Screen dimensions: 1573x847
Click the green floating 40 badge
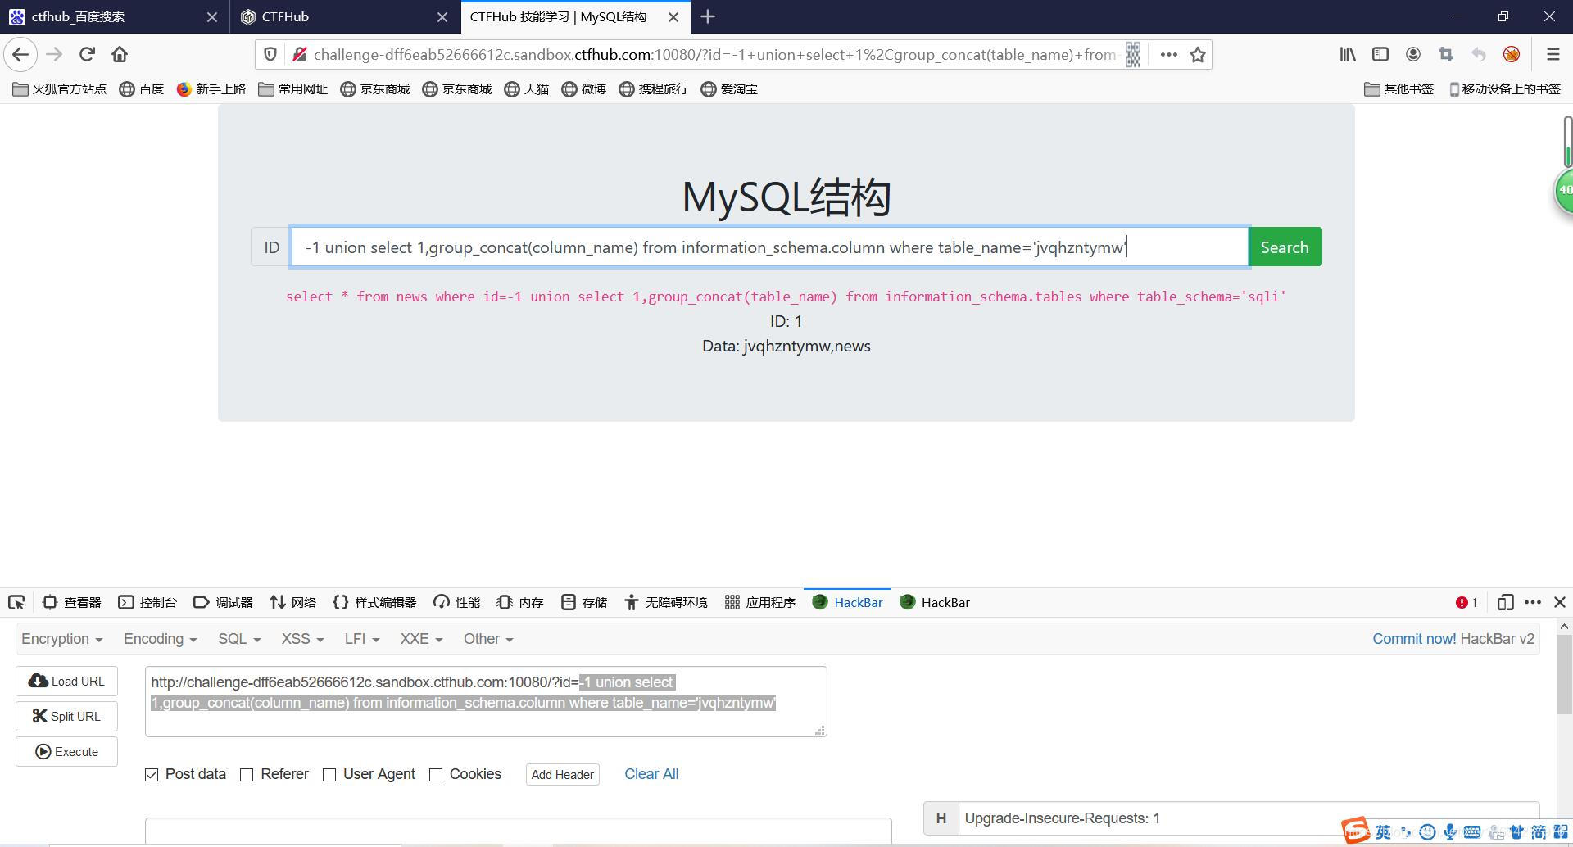1563,190
